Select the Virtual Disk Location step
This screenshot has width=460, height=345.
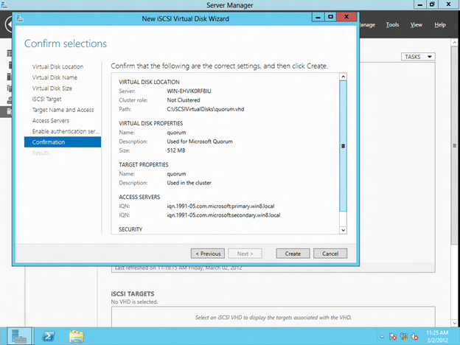point(57,67)
